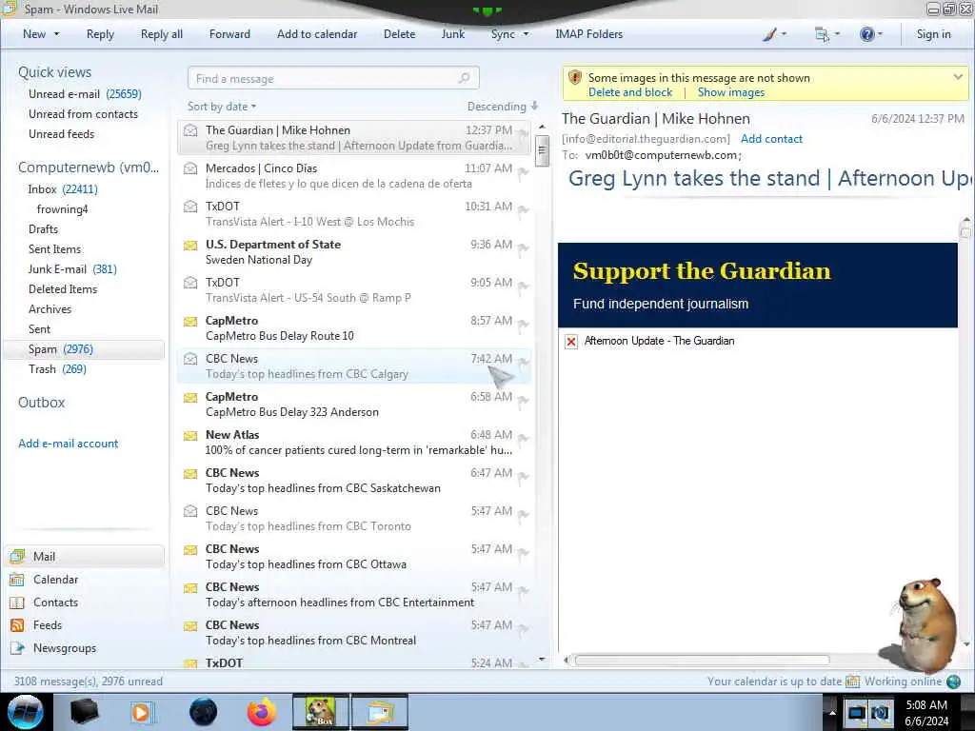Toggle flag on TxDOT 10:31 AM message

pos(524,209)
